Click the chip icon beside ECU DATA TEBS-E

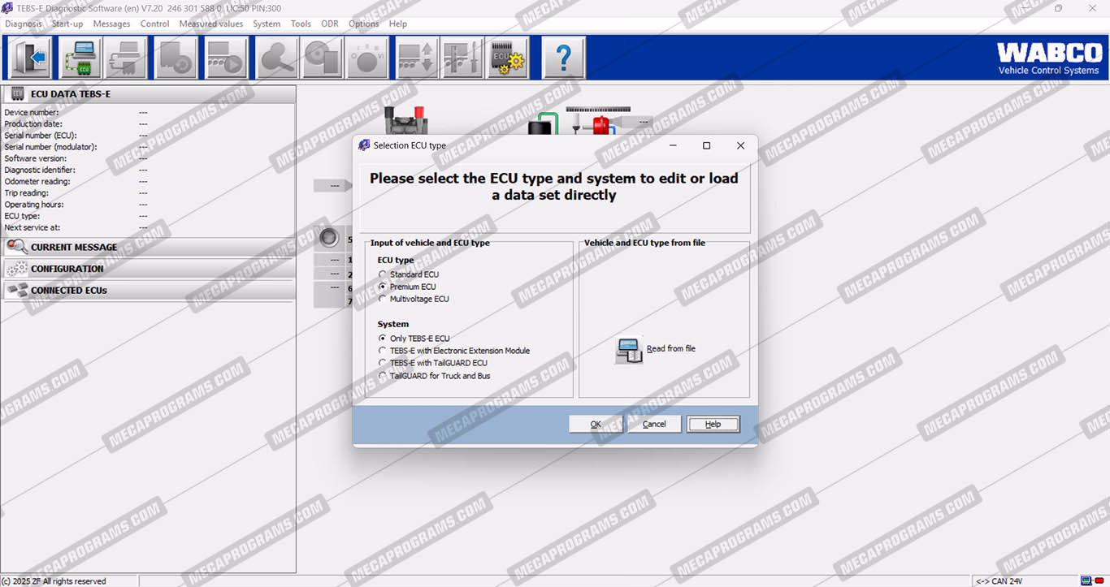pos(17,94)
